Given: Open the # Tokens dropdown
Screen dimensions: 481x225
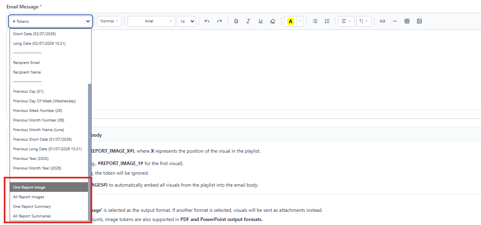Looking at the screenshot, I should click(51, 21).
